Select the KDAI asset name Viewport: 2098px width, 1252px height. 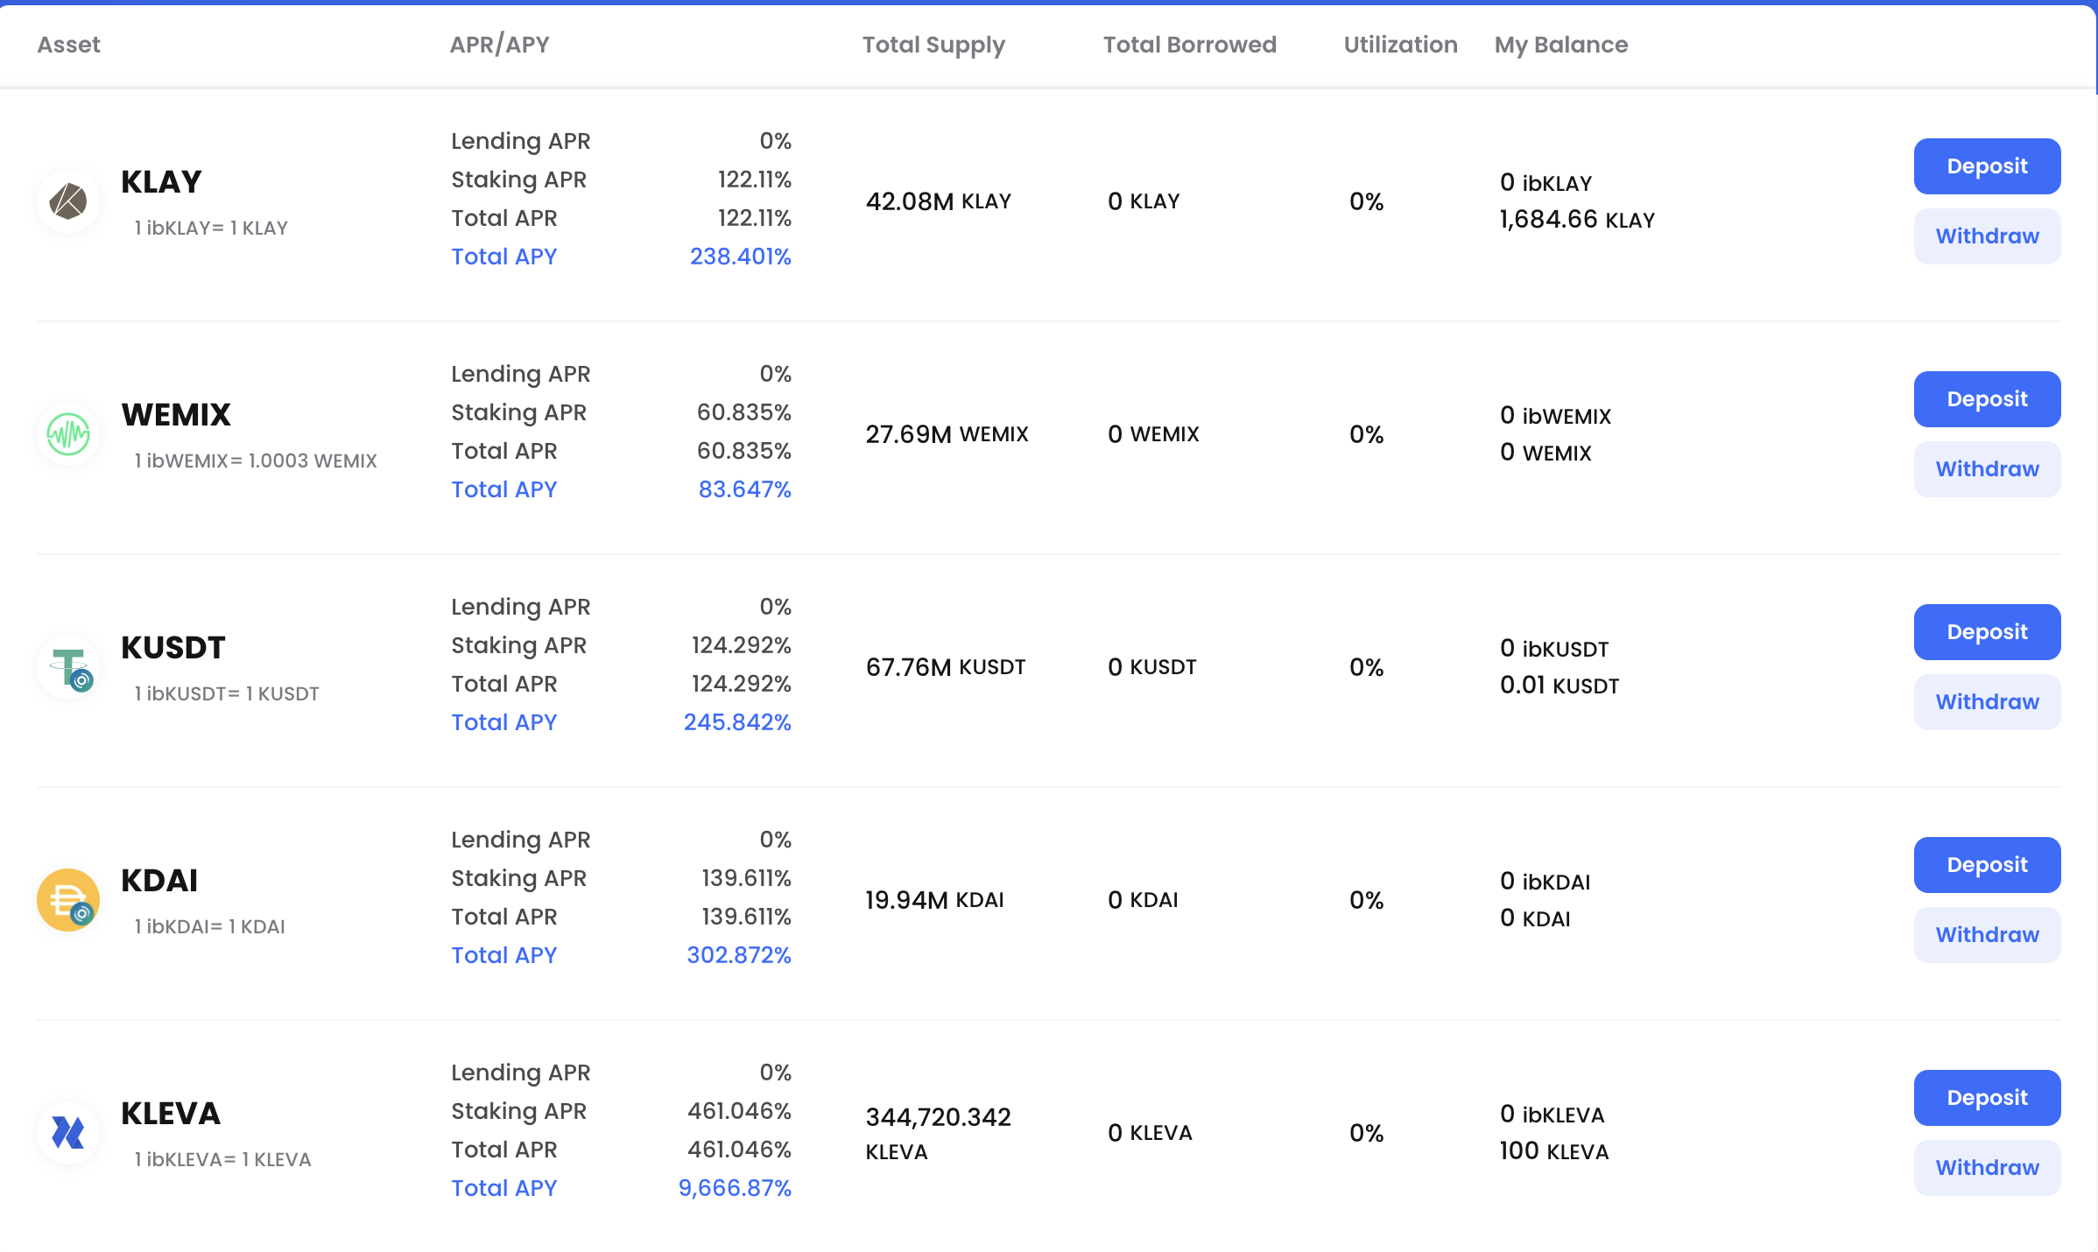pos(159,881)
